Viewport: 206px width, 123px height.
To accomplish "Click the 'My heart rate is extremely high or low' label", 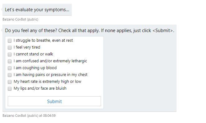I will [x=48, y=82].
